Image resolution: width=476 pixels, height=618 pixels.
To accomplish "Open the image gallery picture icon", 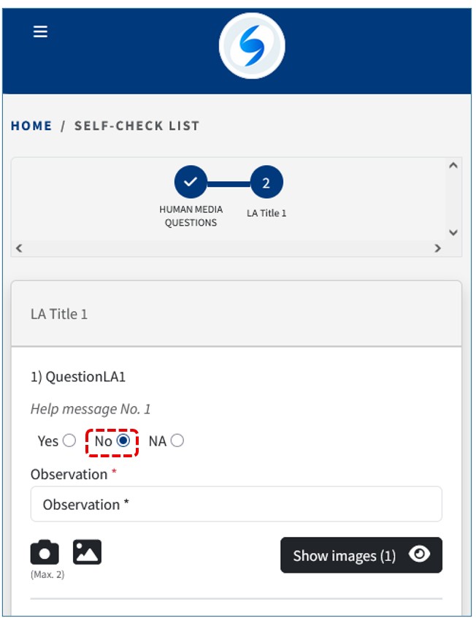I will click(x=87, y=553).
